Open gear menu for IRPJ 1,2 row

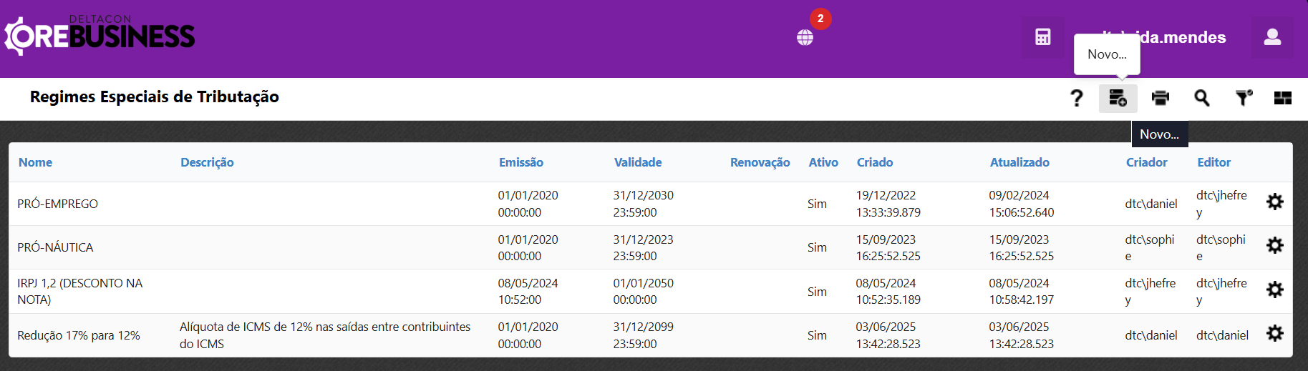(x=1274, y=290)
